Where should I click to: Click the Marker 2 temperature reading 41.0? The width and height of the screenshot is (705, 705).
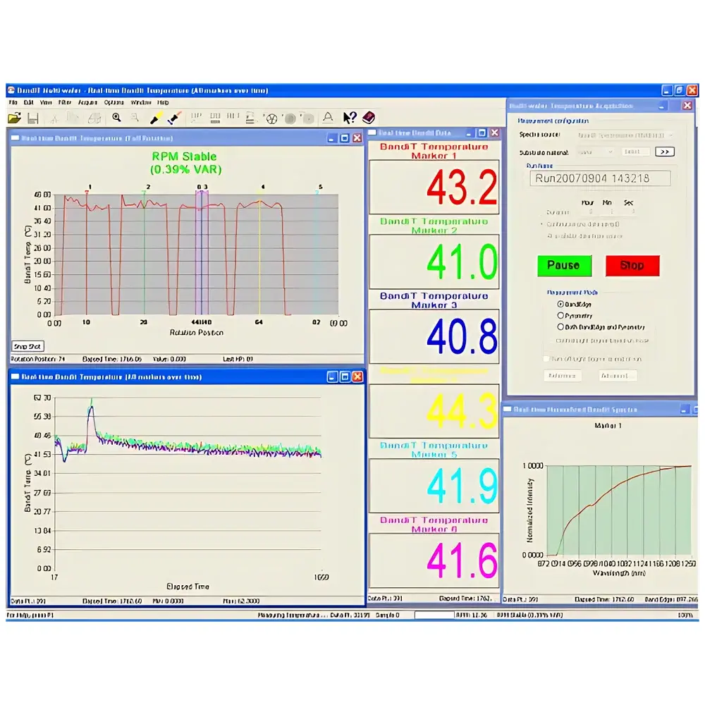[x=462, y=262]
